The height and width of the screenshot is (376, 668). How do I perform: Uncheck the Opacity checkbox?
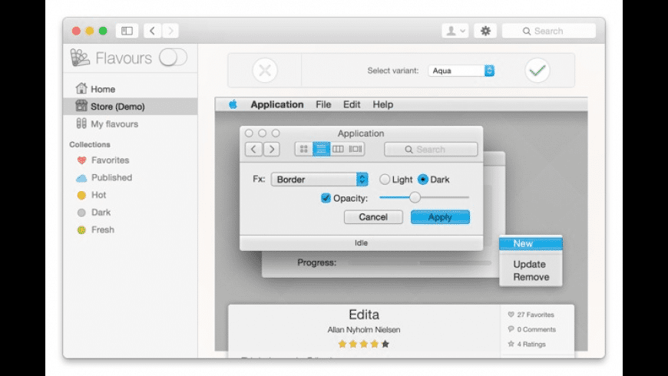[326, 198]
